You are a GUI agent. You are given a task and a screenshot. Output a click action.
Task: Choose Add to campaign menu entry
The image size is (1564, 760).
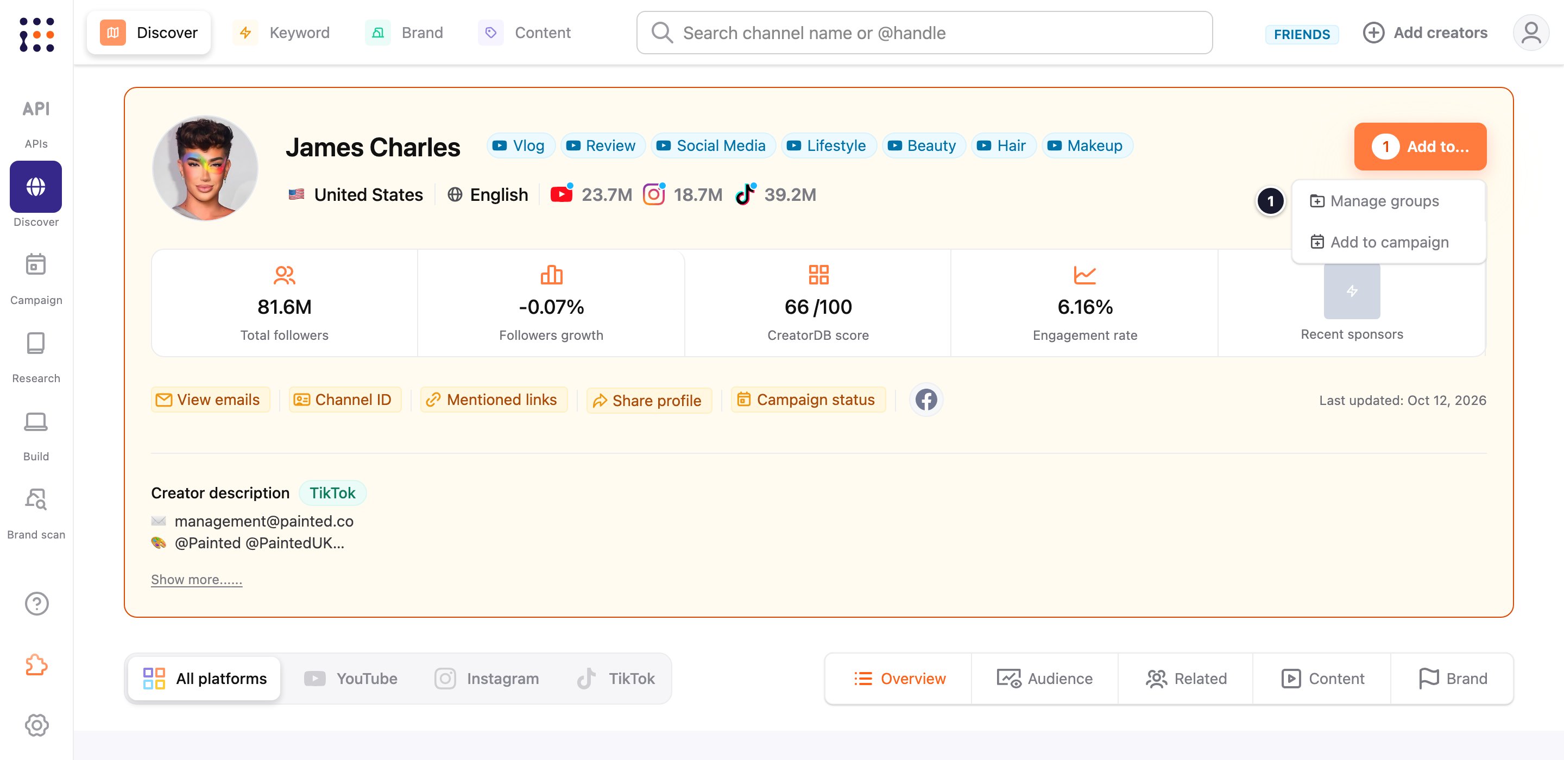click(1389, 242)
